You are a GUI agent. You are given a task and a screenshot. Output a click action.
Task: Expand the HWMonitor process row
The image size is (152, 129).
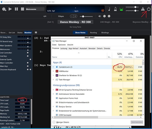[x=53, y=71]
